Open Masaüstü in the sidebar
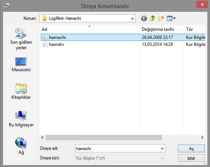Screen dimensions: 210x167 point(21,65)
